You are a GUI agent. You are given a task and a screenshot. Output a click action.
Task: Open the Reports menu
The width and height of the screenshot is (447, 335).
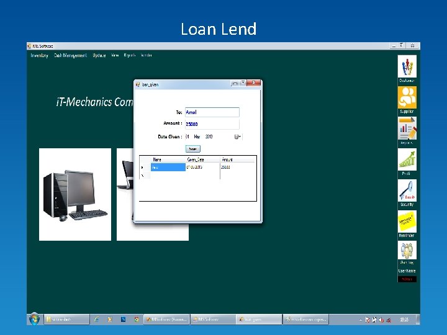click(129, 55)
